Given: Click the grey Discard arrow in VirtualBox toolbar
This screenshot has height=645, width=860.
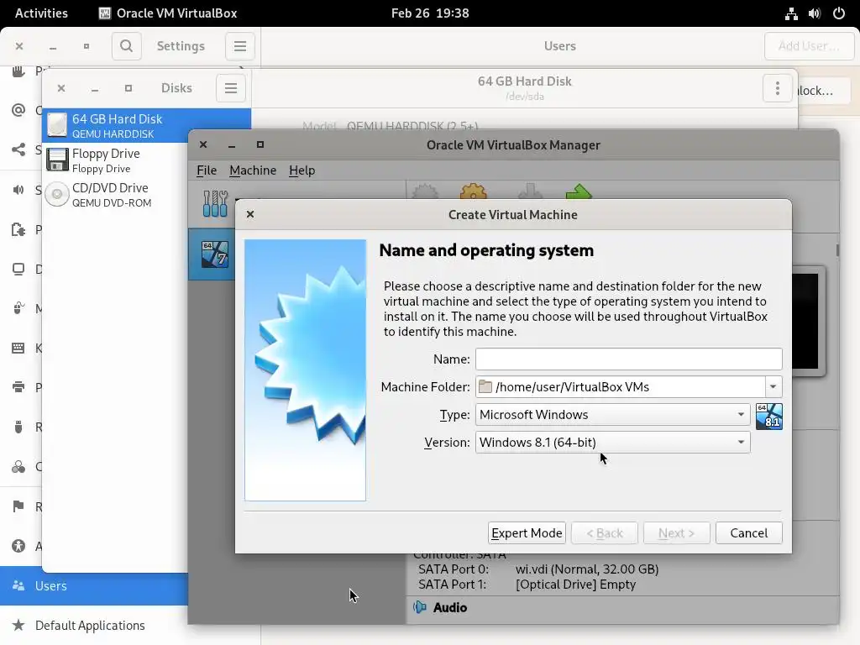Looking at the screenshot, I should (x=530, y=192).
